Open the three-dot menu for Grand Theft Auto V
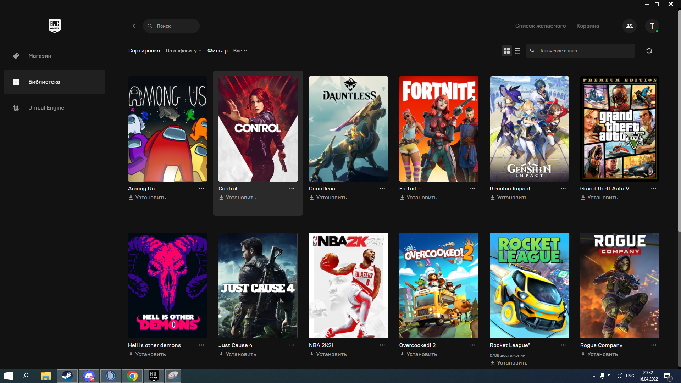 [x=654, y=188]
